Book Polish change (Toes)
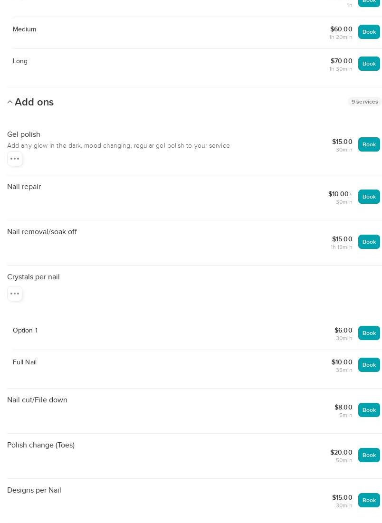The height and width of the screenshot is (523, 382). (369, 455)
